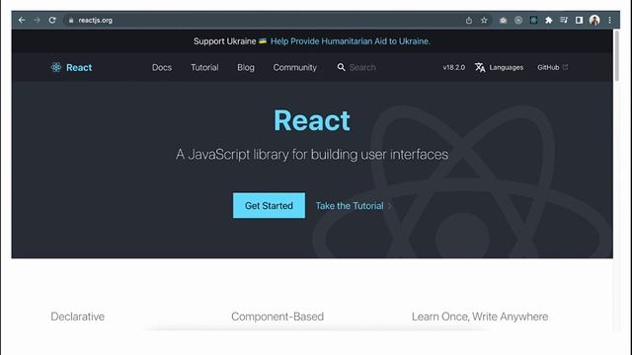The width and height of the screenshot is (632, 355).
Task: Open the Blog nav item
Action: (246, 67)
